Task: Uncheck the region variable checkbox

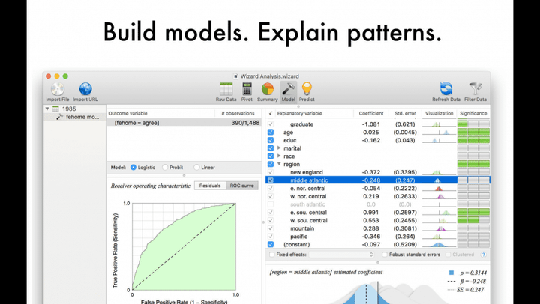Action: pos(271,165)
